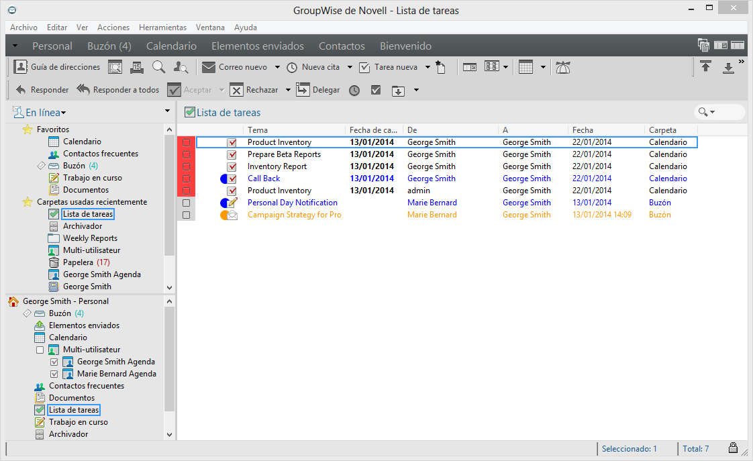Screen dimensions: 753x461
Task: Check the Personal Day Notification row checkbox
Action: 186,203
